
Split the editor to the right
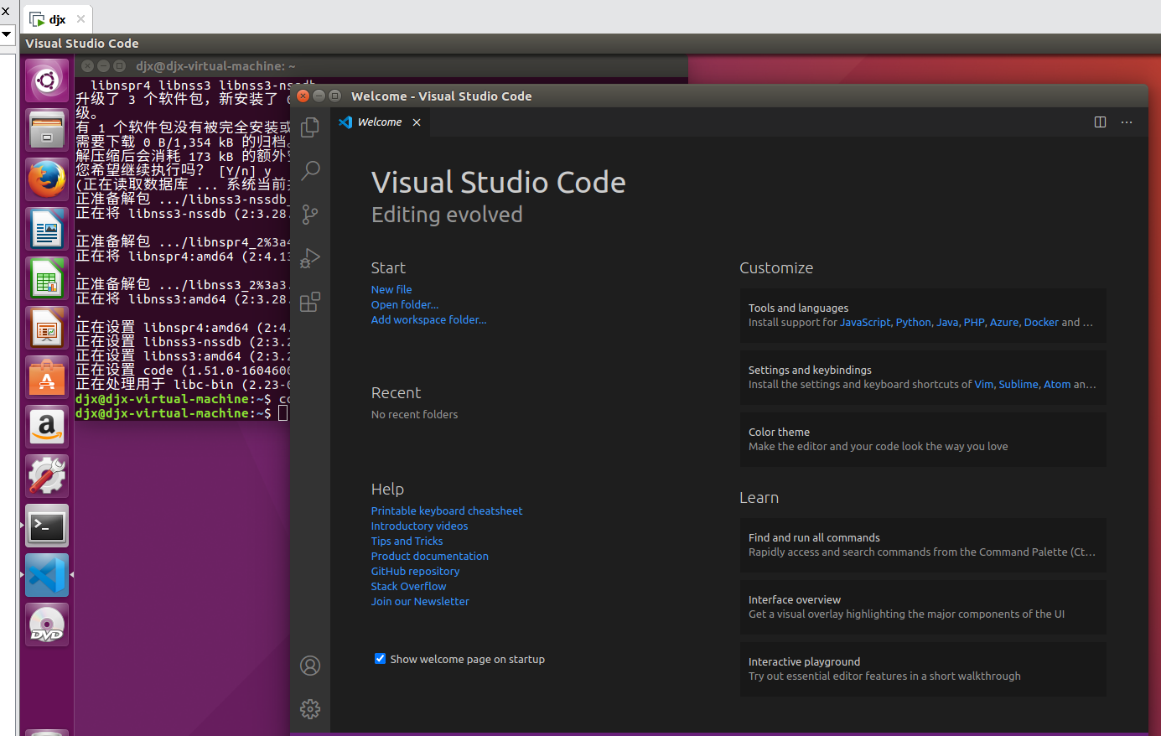[x=1100, y=122]
